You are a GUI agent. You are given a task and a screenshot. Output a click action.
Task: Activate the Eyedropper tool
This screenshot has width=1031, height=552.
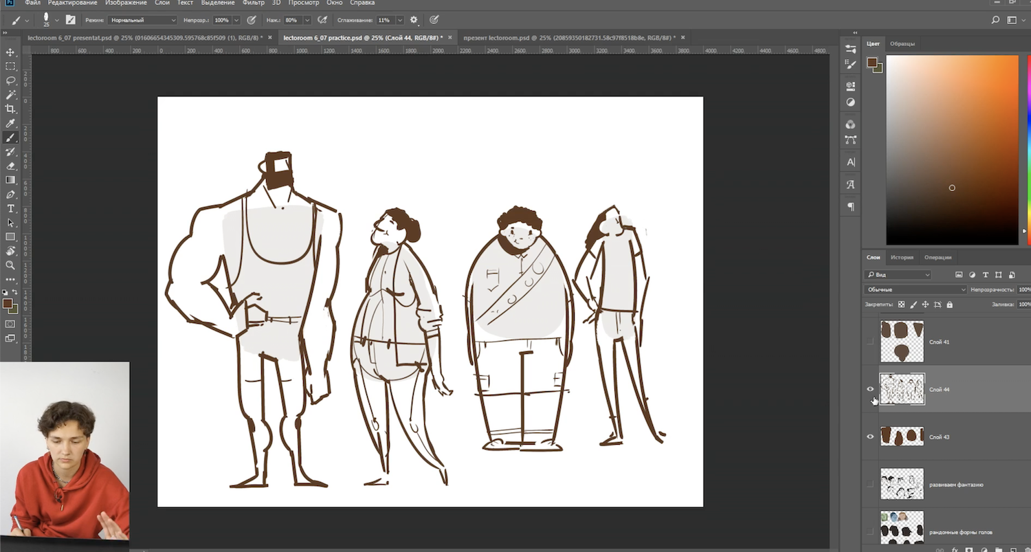click(10, 123)
